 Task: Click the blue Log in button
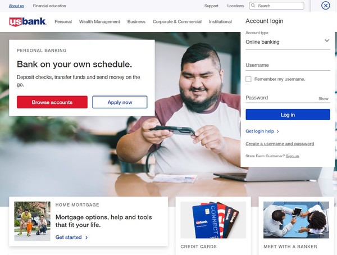pos(288,115)
